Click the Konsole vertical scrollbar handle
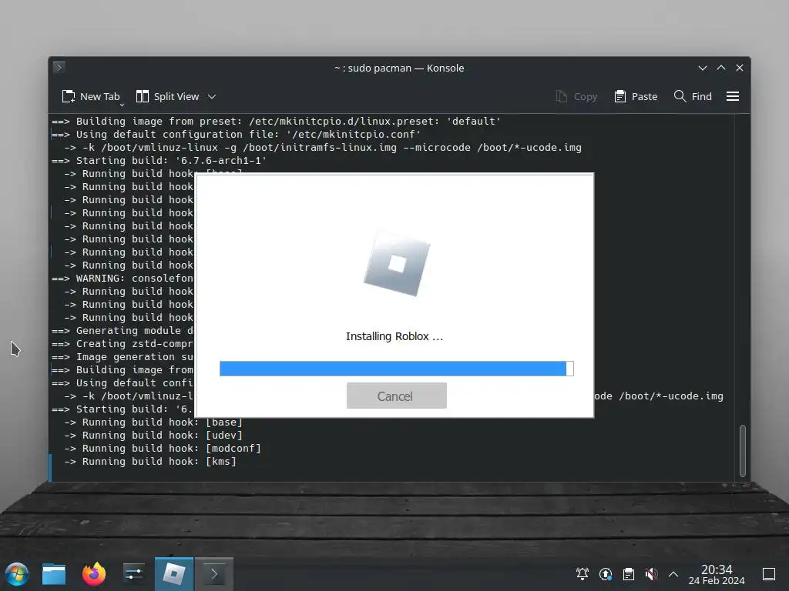Screen dimensions: 789x591 tap(742, 451)
